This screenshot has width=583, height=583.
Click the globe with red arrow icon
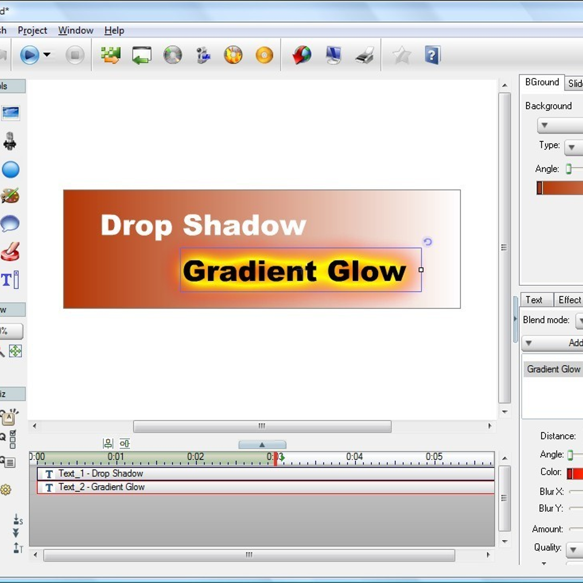click(302, 55)
